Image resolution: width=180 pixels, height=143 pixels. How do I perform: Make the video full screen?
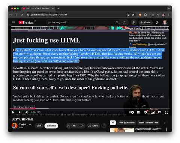click(166, 112)
